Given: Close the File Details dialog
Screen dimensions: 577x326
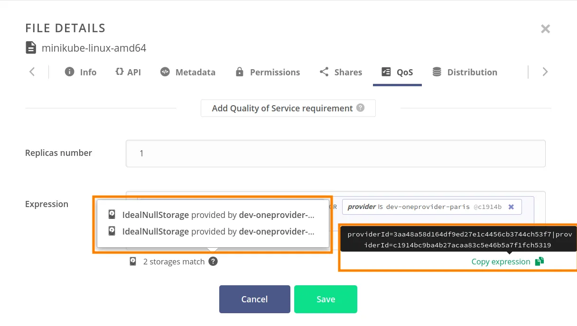Looking at the screenshot, I should click(545, 29).
